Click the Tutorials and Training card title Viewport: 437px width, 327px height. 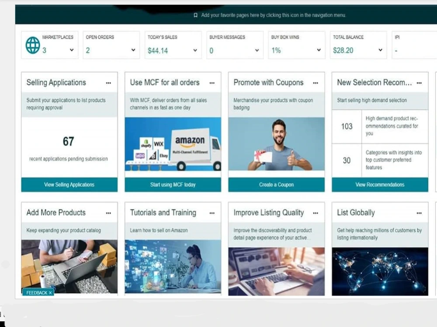point(163,212)
